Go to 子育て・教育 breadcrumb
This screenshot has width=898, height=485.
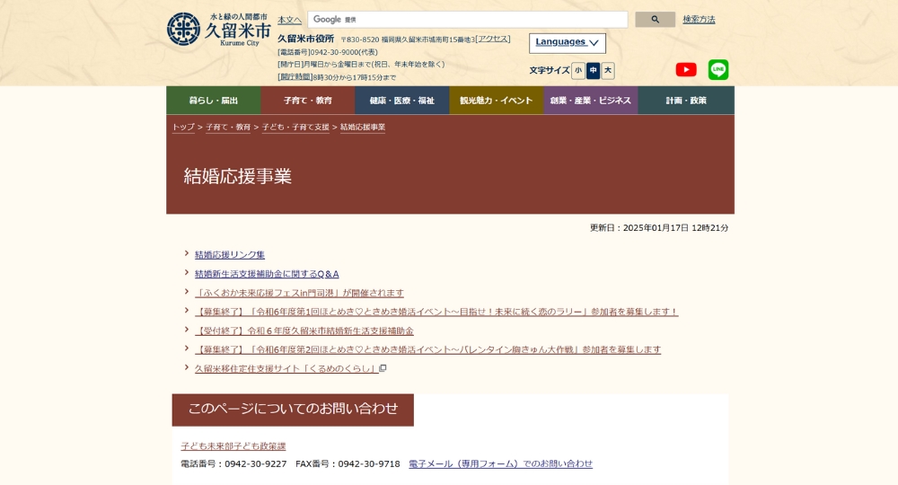(228, 128)
